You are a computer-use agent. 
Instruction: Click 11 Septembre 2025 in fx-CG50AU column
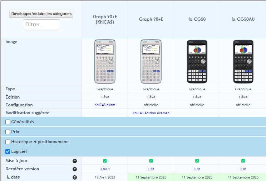(x=243, y=177)
